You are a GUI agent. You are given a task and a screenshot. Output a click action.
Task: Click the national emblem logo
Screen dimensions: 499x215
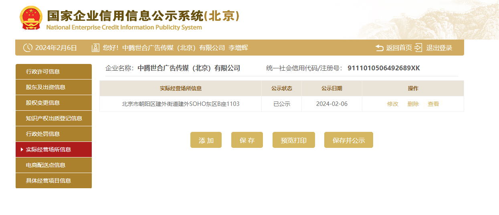(31, 18)
